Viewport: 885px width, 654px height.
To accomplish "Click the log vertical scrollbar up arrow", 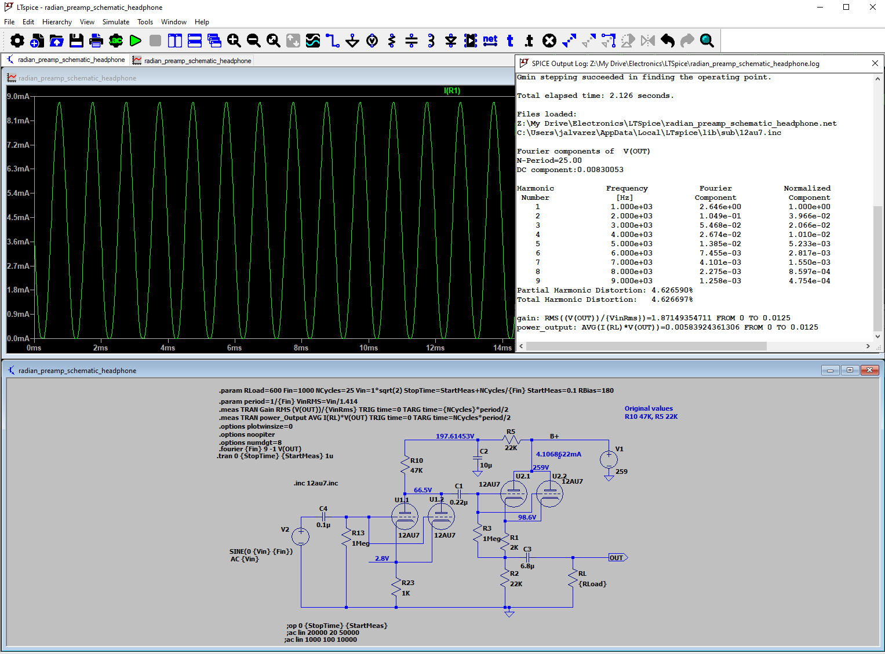I will point(877,78).
